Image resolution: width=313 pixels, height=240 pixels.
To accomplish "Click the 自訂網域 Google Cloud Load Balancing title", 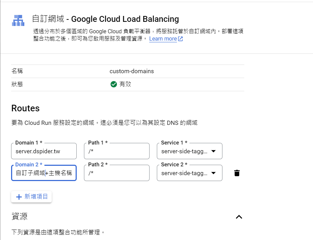I will pos(105,19).
